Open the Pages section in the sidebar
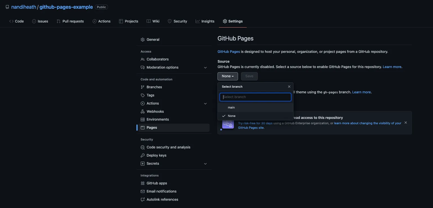 [151, 127]
